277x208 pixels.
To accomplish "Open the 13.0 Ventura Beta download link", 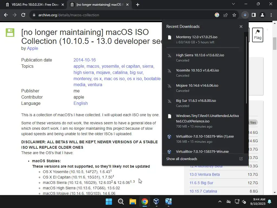I will point(205,174).
